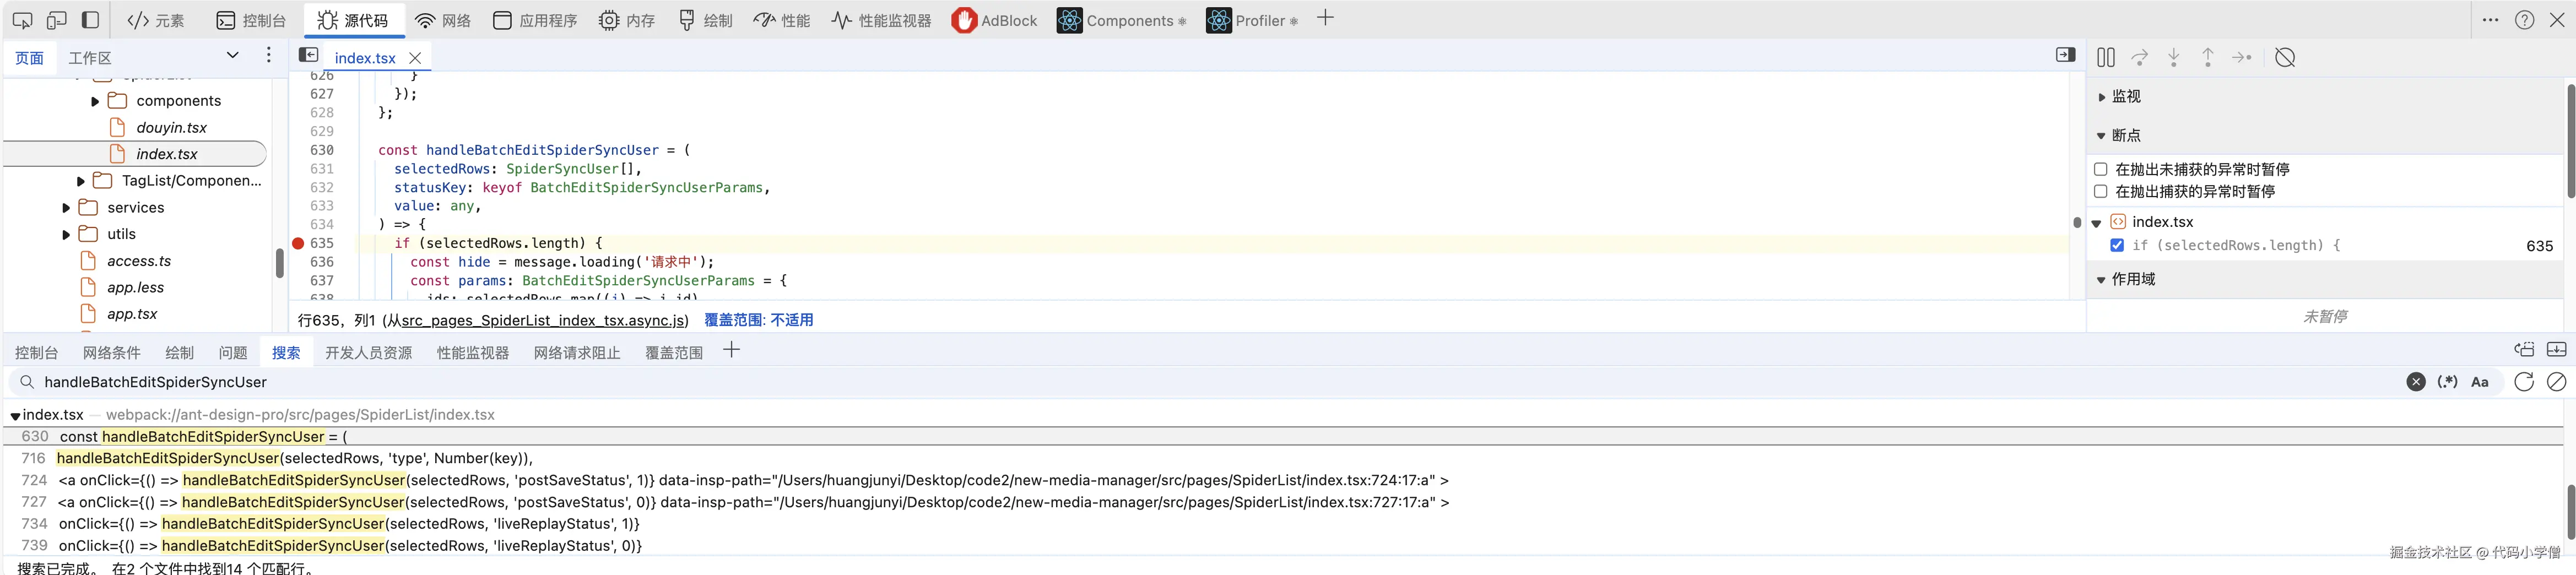2576x575 pixels.
Task: Open the 应用程序 (Application) tab
Action: coord(535,20)
